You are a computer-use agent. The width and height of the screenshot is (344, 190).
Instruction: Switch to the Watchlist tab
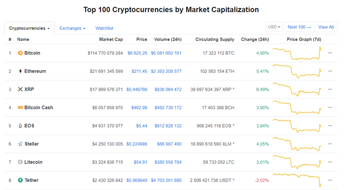(x=104, y=28)
